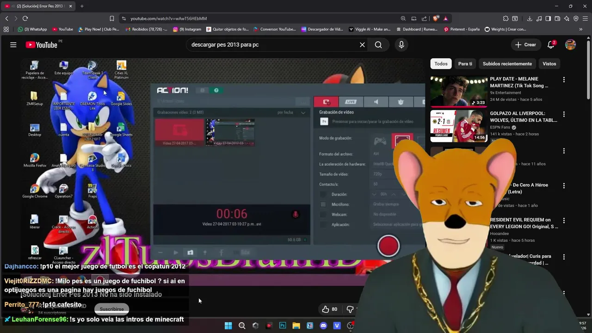592x333 pixels.
Task: Bookmark this page with the bookmark icon
Action: (x=112, y=18)
